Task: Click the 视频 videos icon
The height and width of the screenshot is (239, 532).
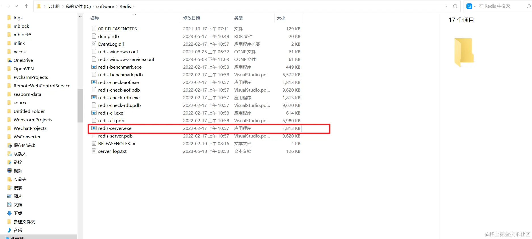Action: click(x=9, y=171)
